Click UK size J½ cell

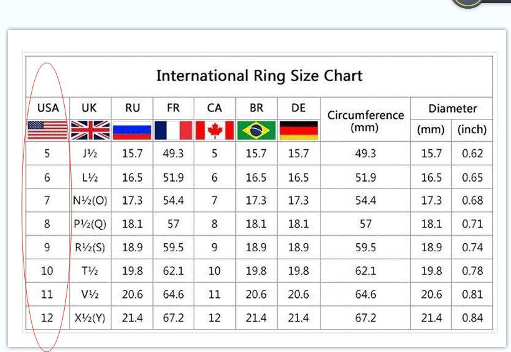[x=90, y=154]
